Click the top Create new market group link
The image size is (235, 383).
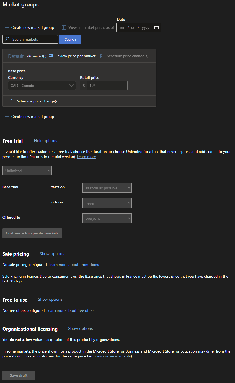coord(32,27)
